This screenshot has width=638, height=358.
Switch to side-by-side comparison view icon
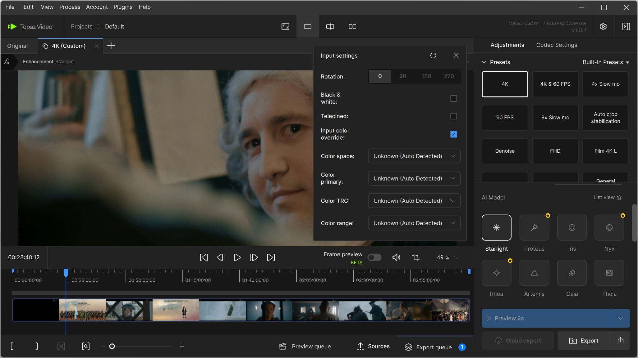pos(352,27)
